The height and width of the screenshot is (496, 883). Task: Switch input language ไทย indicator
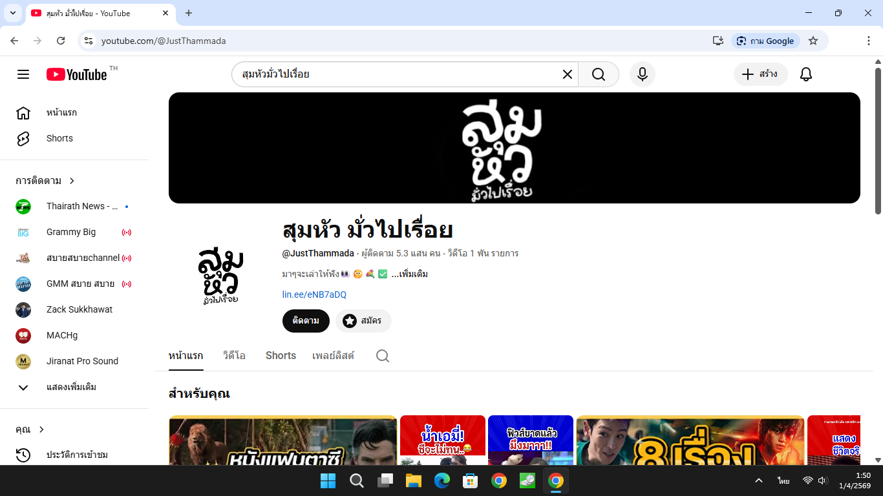point(784,480)
